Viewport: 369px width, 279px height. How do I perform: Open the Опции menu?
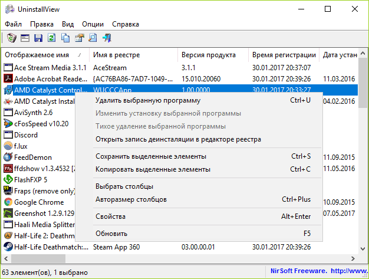tap(93, 24)
